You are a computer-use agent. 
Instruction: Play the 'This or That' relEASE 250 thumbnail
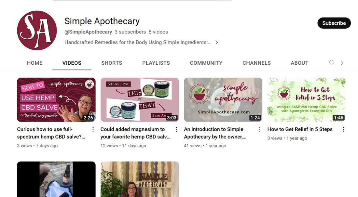pos(140,100)
